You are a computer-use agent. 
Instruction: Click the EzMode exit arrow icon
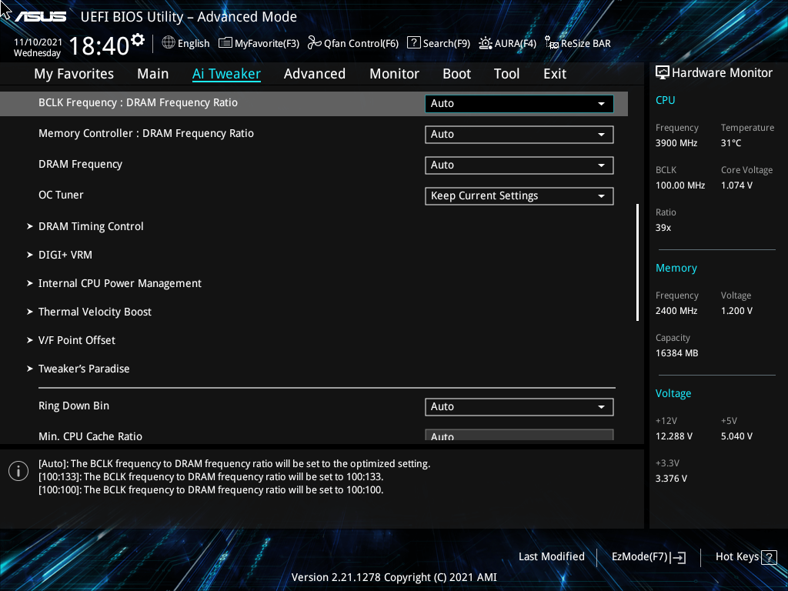click(x=678, y=557)
